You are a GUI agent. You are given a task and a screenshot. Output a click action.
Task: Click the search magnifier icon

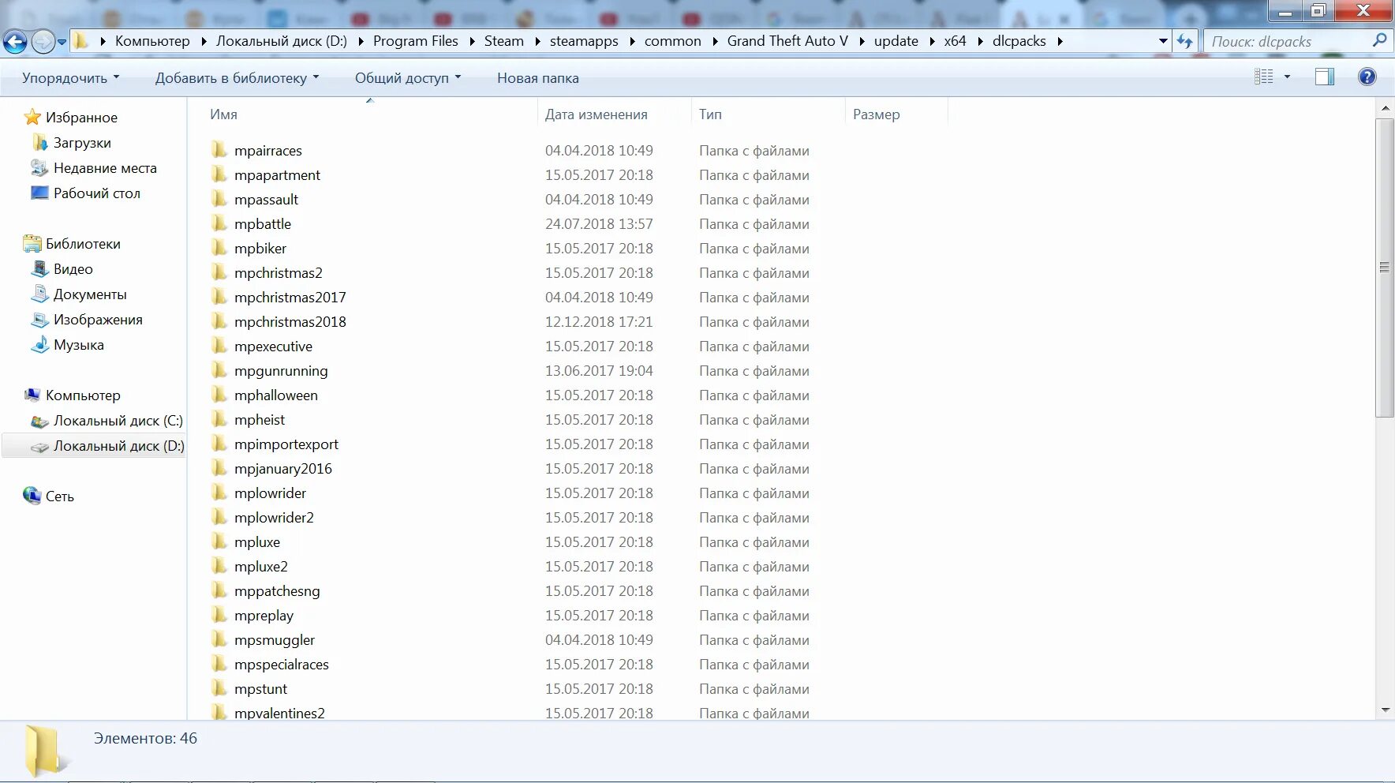tap(1379, 40)
